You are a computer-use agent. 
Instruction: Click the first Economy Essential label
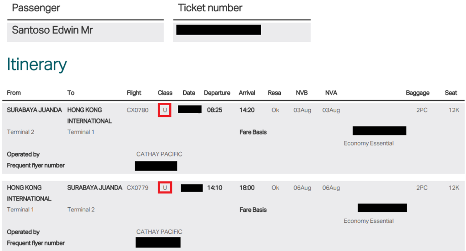click(x=369, y=144)
